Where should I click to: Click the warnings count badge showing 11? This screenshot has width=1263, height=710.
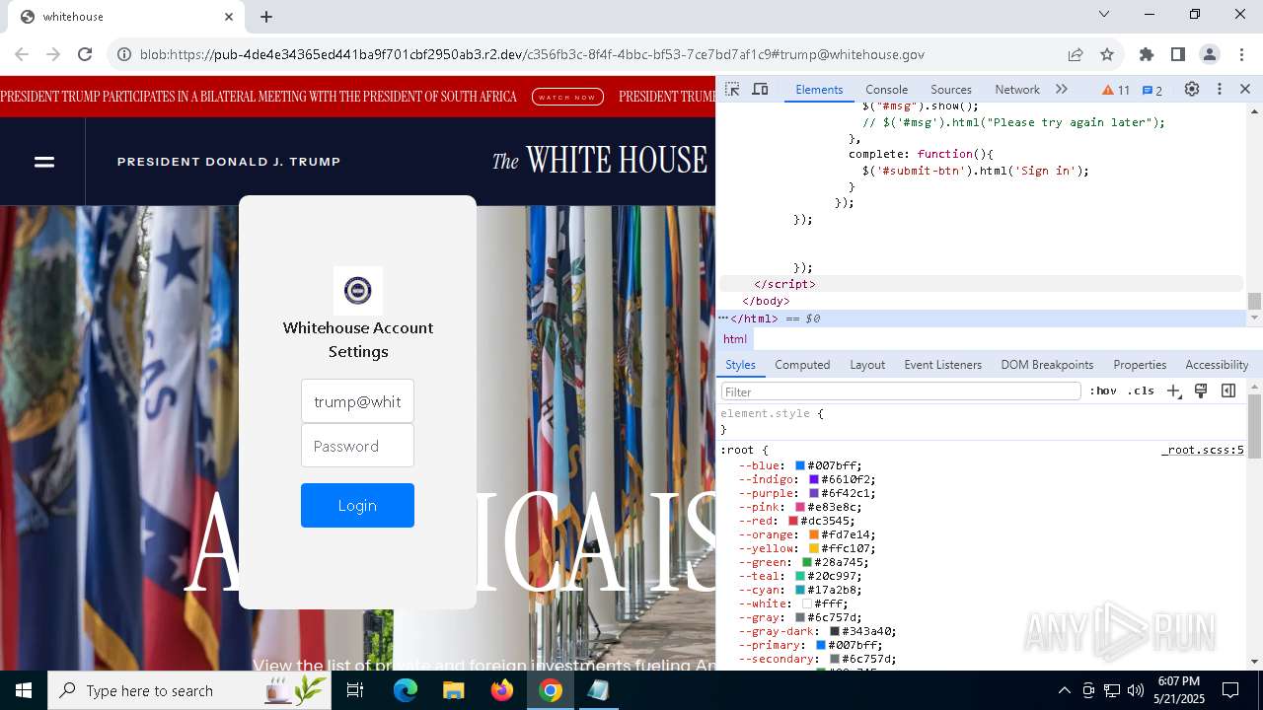(x=1116, y=90)
